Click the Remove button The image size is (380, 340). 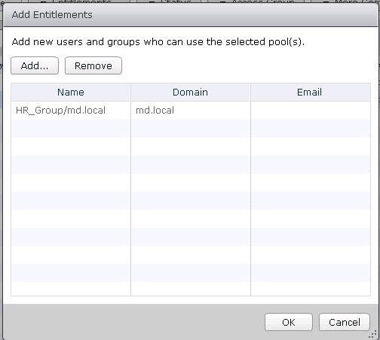93,65
